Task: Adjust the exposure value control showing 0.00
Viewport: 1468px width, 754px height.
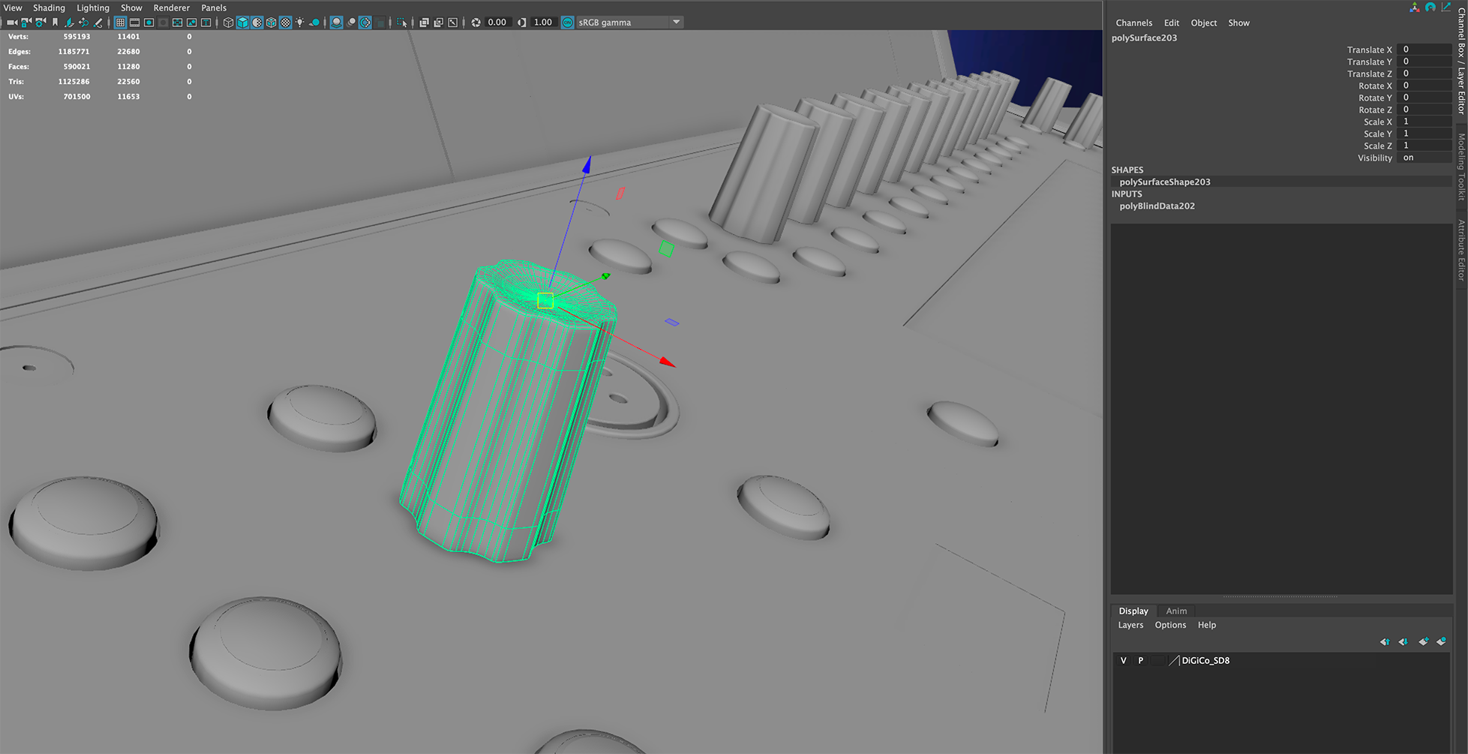Action: point(497,22)
